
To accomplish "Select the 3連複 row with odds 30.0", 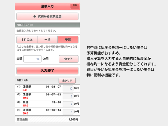I will pos(47,112).
